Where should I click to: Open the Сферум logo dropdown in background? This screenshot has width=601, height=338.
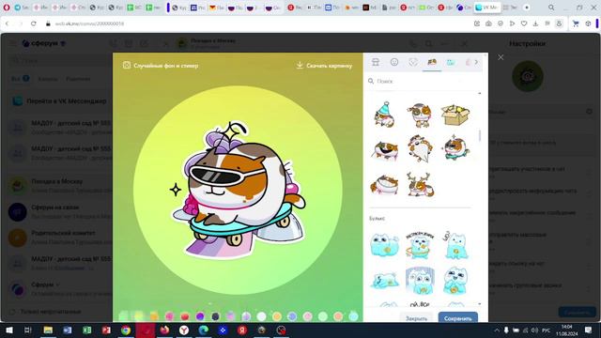pos(44,43)
